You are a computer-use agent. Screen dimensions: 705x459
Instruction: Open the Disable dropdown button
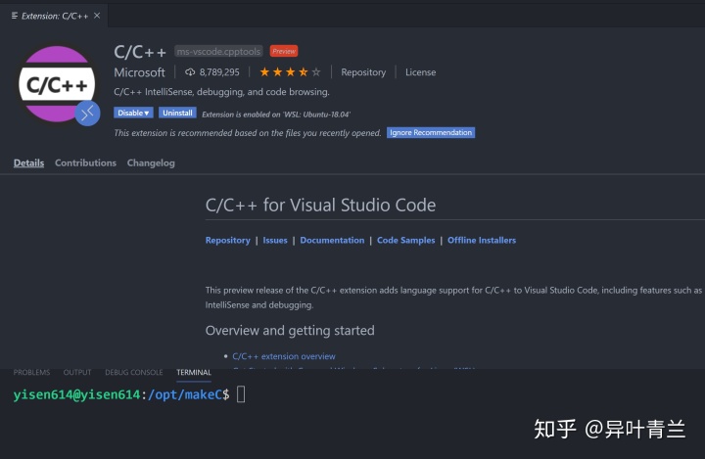tap(133, 113)
